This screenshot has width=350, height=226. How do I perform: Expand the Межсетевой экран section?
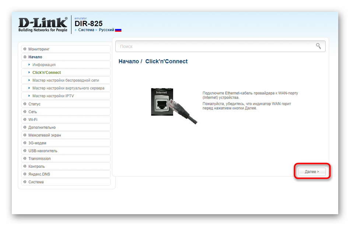(x=45, y=135)
